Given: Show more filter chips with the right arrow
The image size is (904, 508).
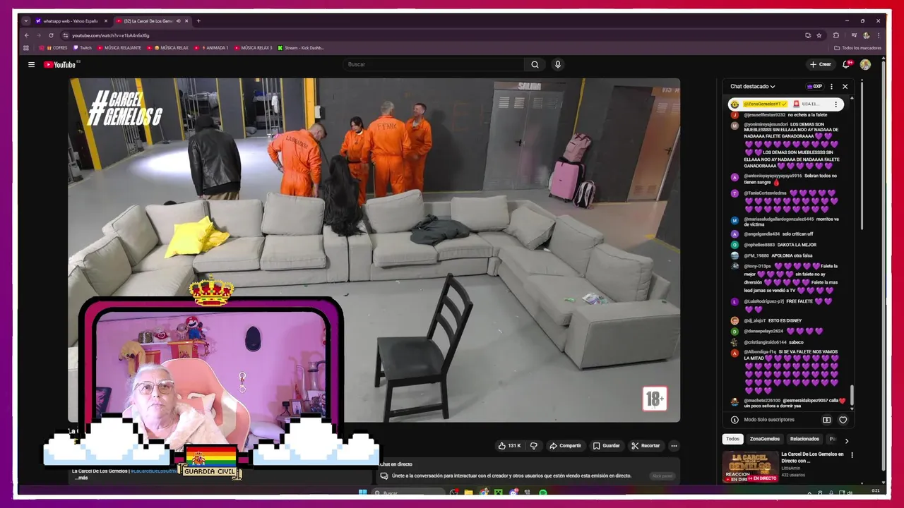Looking at the screenshot, I should [x=846, y=441].
